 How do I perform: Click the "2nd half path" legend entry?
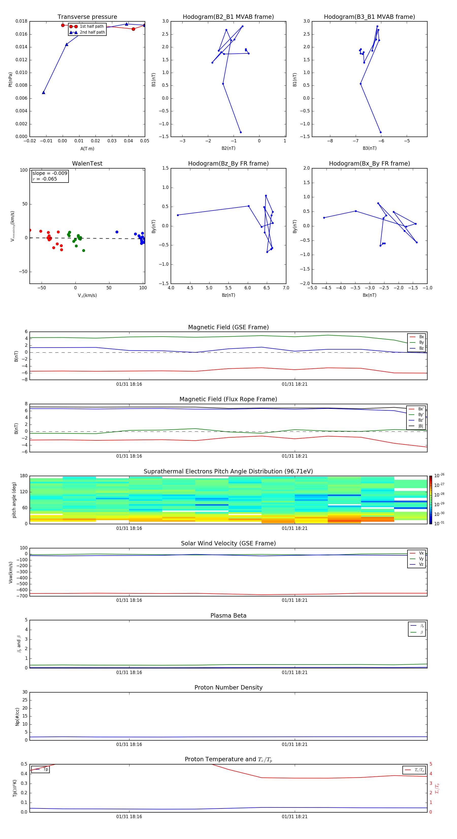87,32
